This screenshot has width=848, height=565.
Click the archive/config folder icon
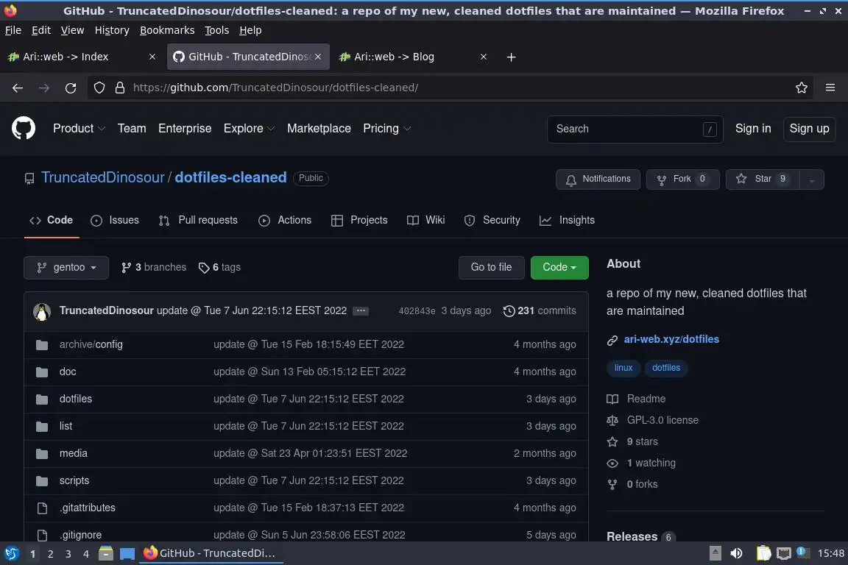(x=42, y=345)
